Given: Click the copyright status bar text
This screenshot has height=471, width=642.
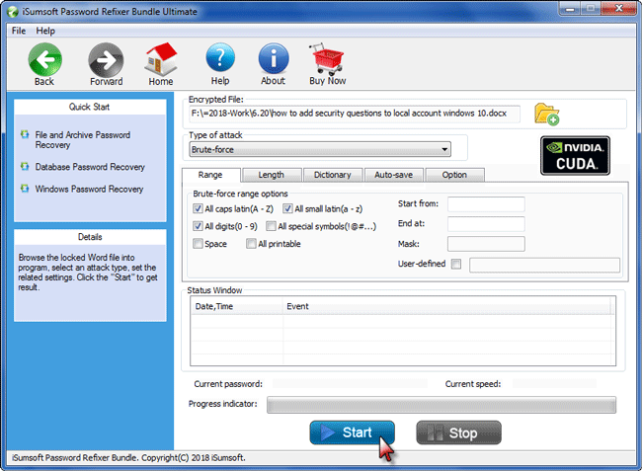Looking at the screenshot, I should 128,457.
